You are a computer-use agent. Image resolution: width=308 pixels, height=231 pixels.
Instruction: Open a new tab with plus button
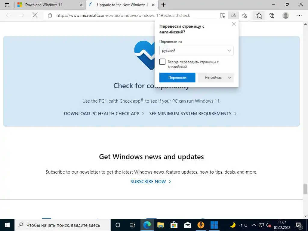(163, 5)
